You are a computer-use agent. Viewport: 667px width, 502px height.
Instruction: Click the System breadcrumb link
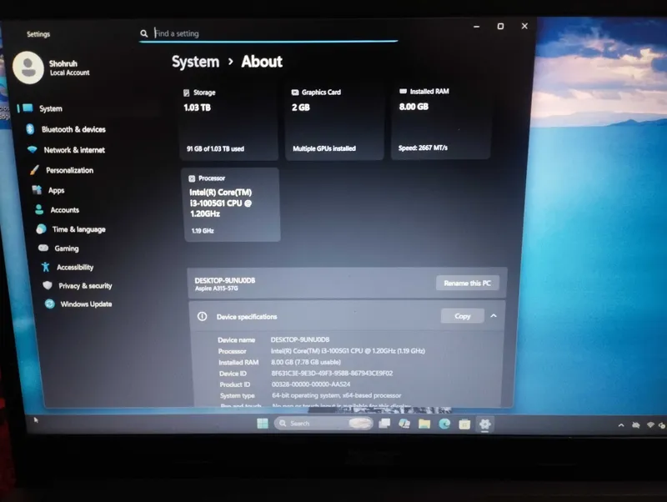pyautogui.click(x=195, y=62)
